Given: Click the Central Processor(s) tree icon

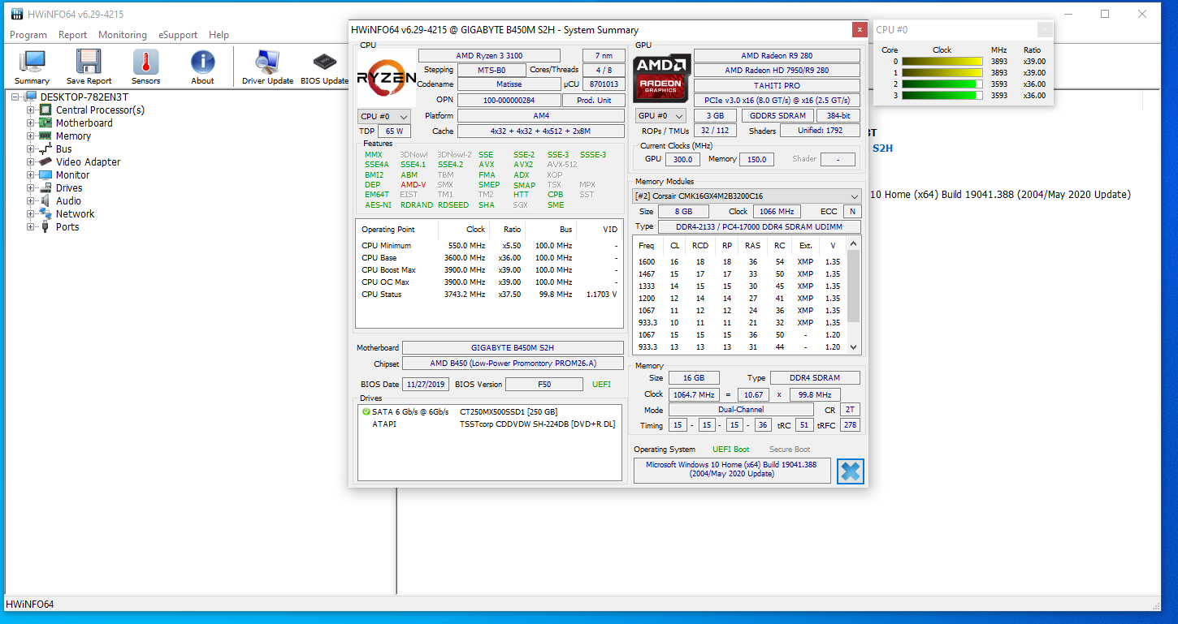Looking at the screenshot, I should (x=45, y=110).
